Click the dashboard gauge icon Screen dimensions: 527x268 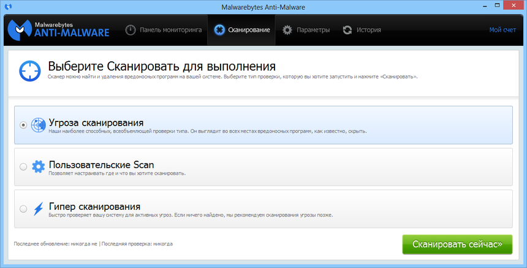point(131,30)
